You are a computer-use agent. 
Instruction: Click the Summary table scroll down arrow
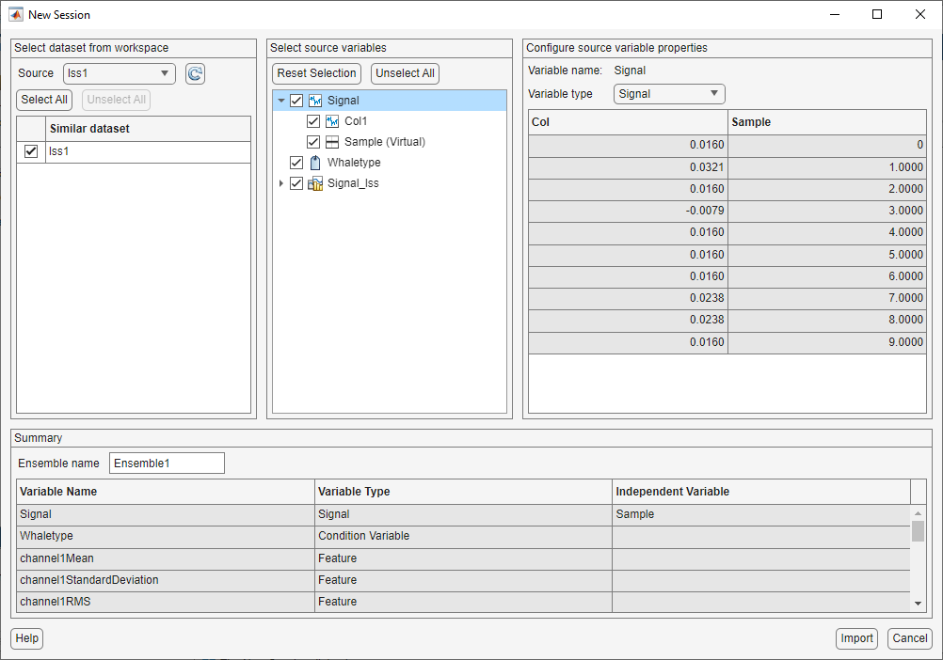coord(918,604)
